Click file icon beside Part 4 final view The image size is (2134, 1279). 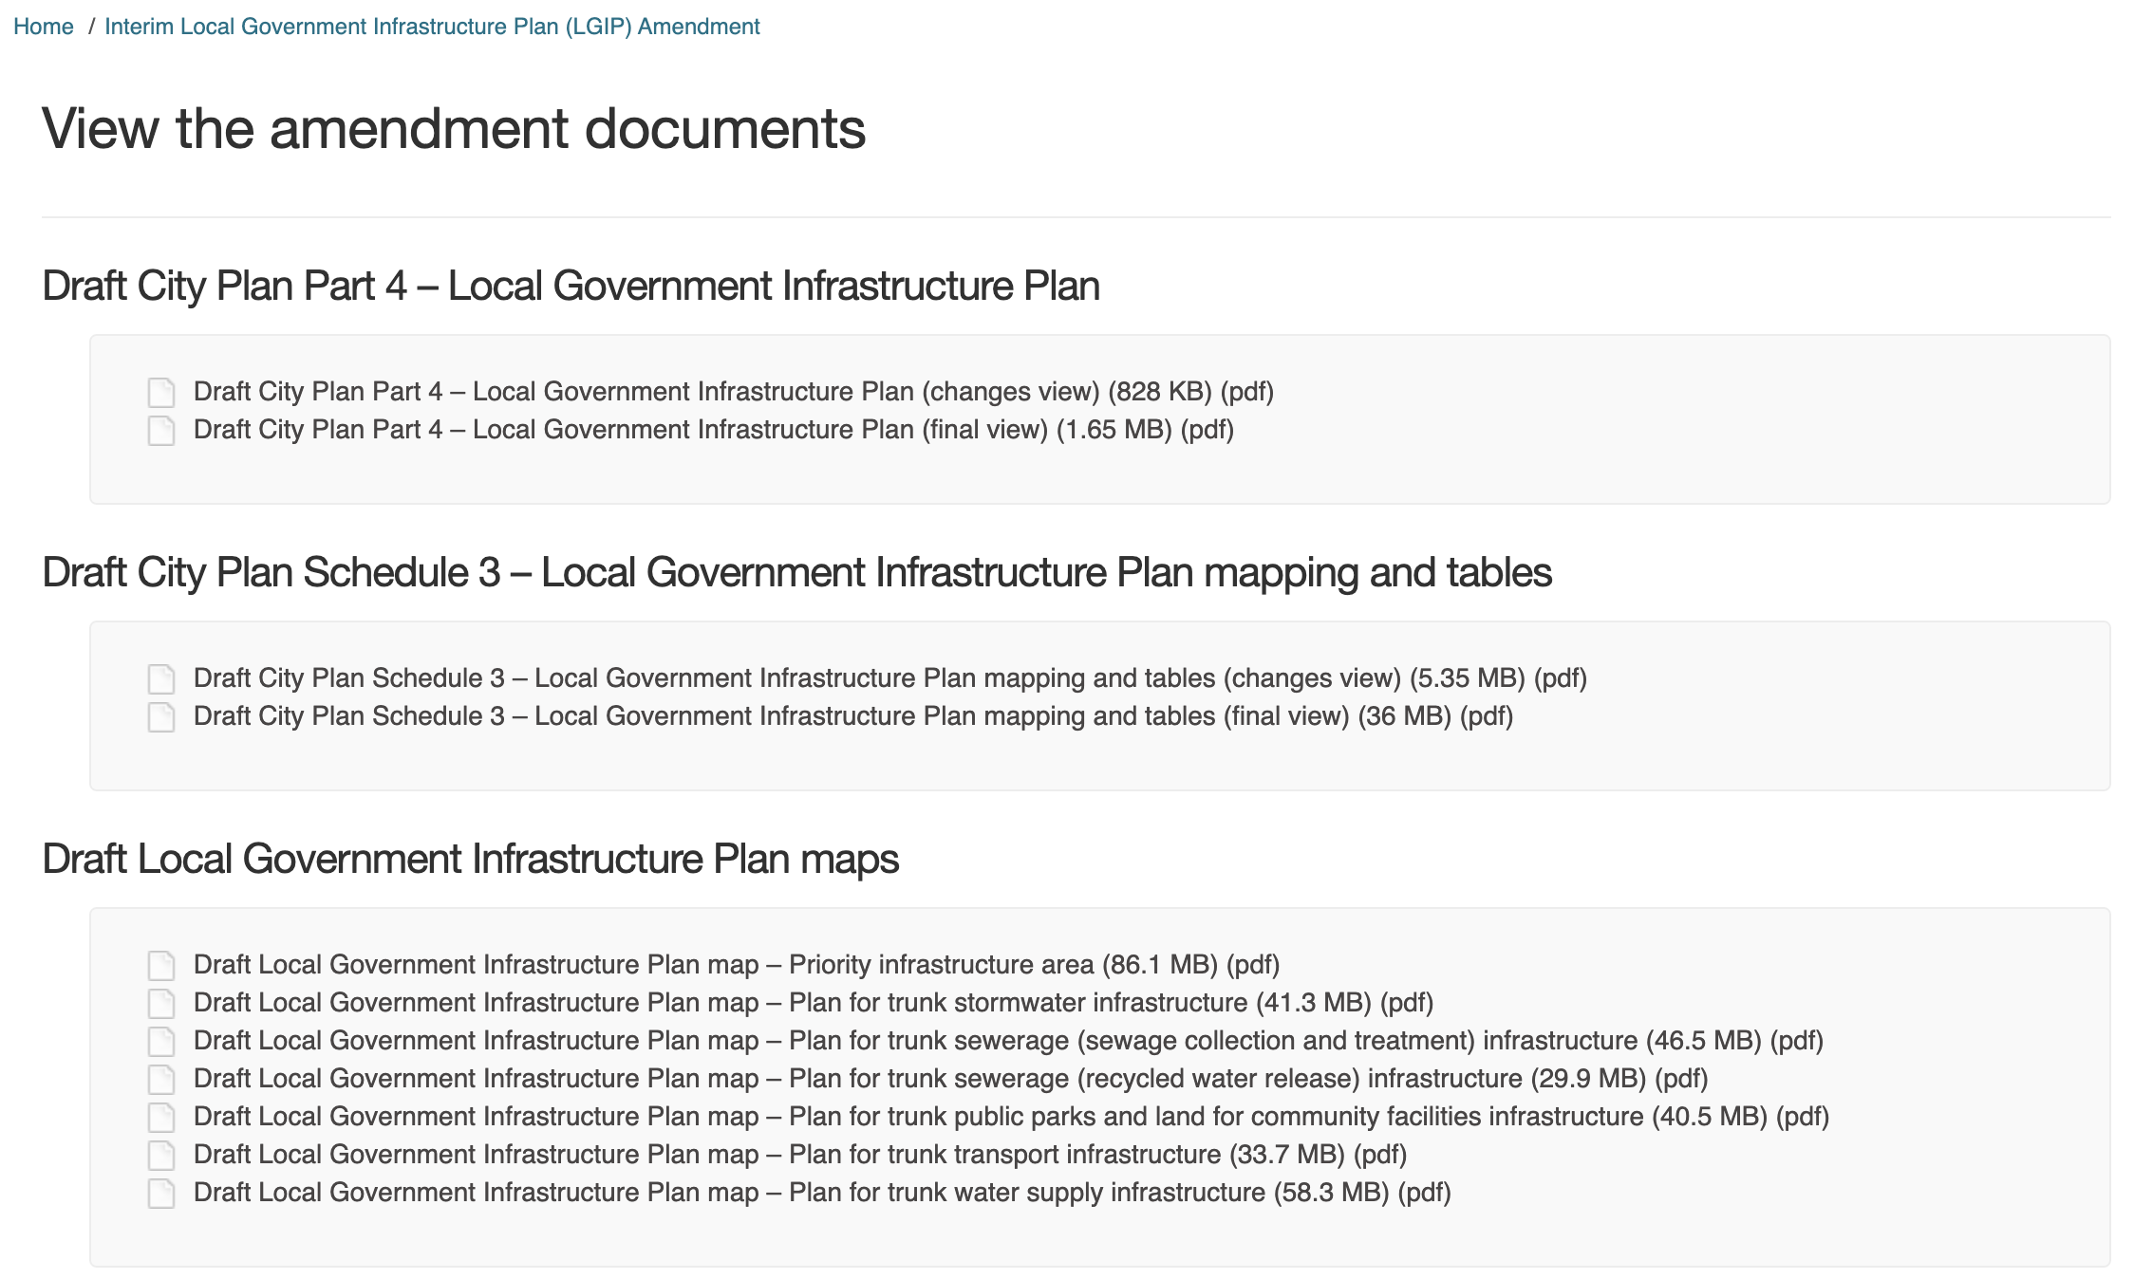point(161,430)
